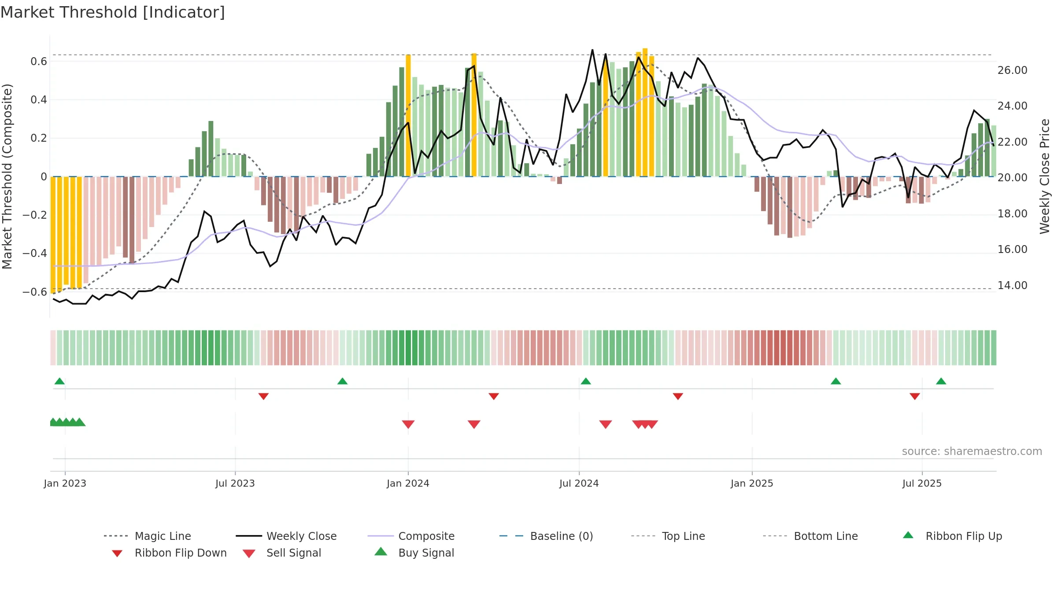Click the Jan 2025 x-axis label
The height and width of the screenshot is (594, 1057).
(x=752, y=484)
